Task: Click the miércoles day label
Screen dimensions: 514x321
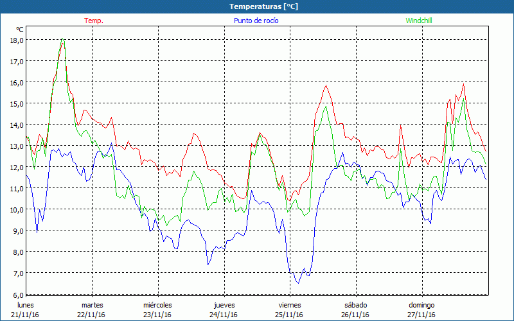Action: (157, 304)
